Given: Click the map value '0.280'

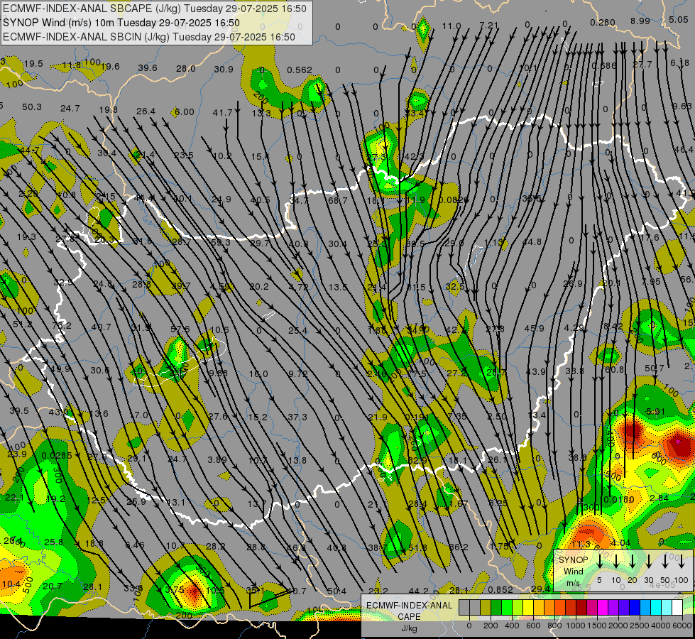Looking at the screenshot, I should (603, 22).
